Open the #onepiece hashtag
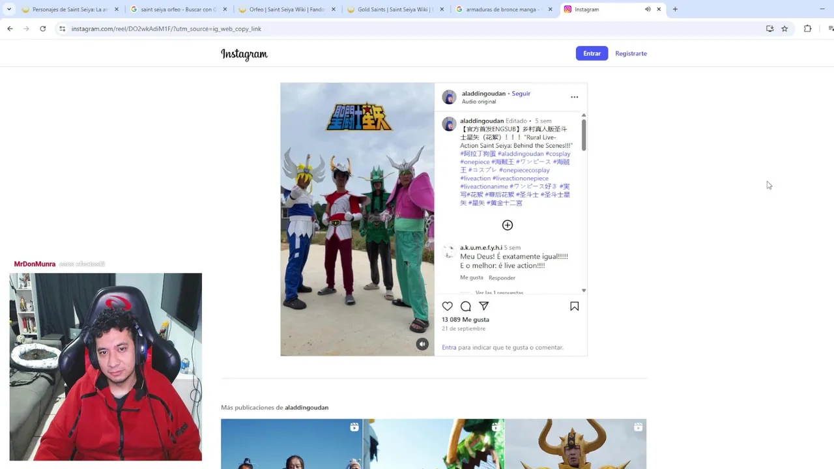 coord(475,162)
